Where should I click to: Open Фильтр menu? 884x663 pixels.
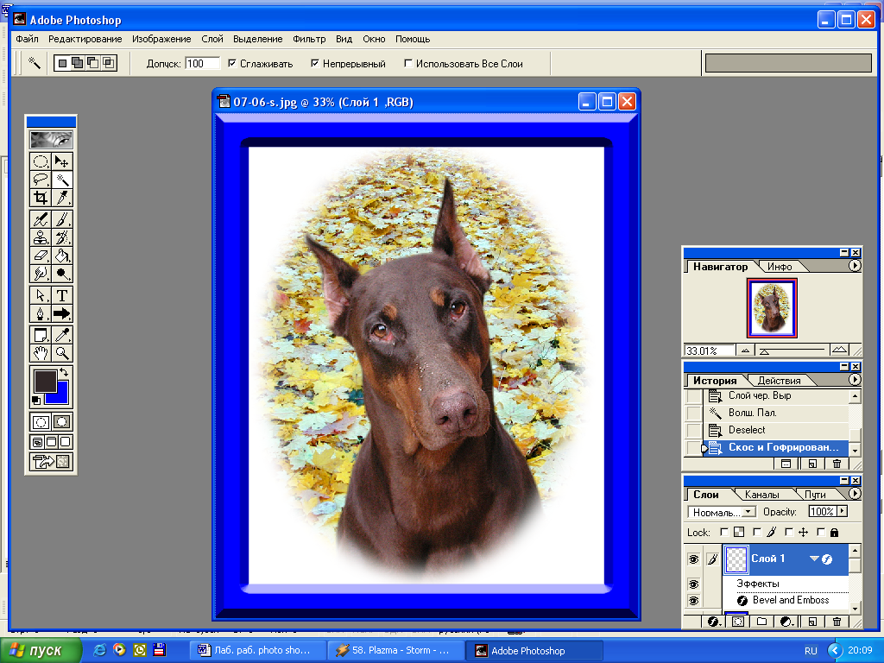coord(309,39)
